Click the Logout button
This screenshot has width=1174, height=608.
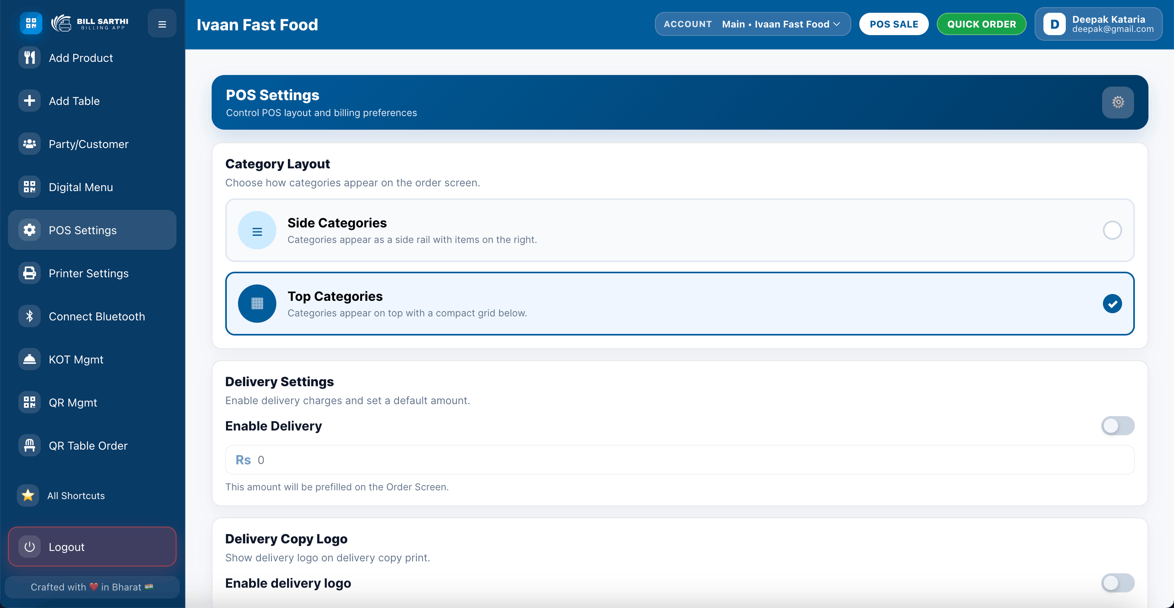(x=92, y=547)
